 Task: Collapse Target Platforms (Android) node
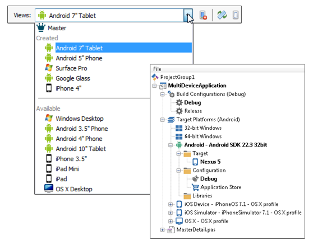(x=163, y=120)
